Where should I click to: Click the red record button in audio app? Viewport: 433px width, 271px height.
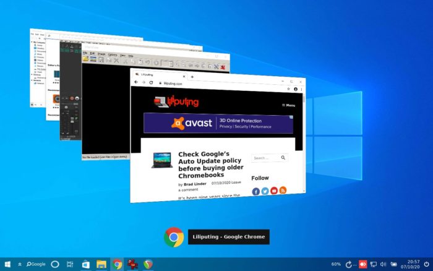tap(72, 98)
